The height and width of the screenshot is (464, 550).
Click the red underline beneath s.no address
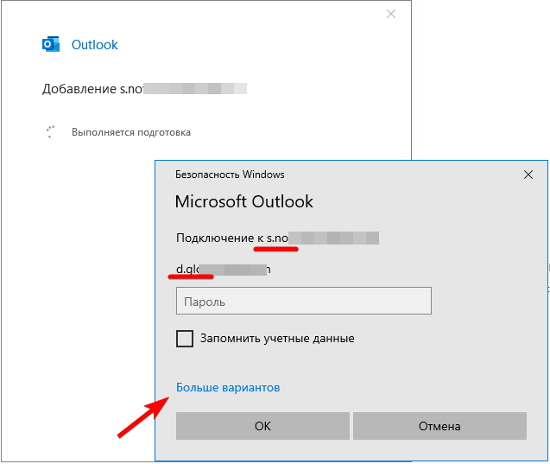pos(276,248)
